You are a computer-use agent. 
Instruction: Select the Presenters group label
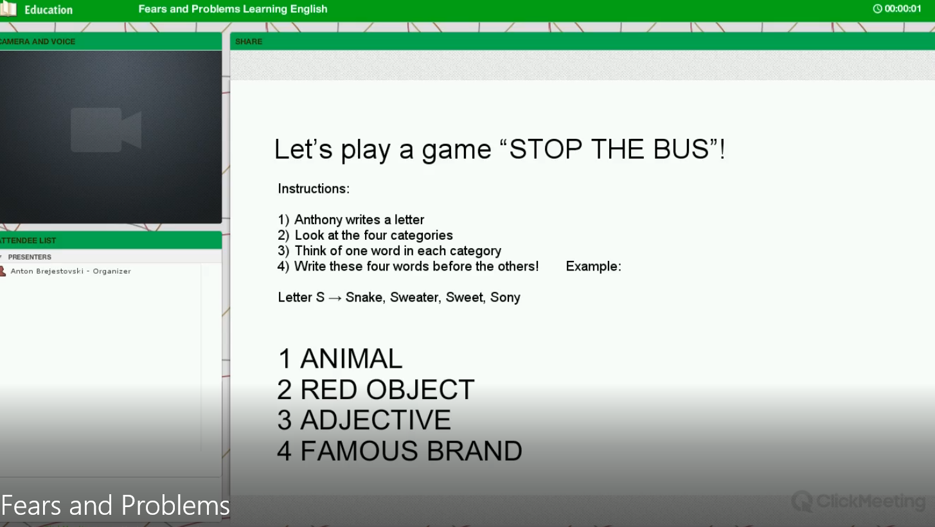pyautogui.click(x=30, y=257)
